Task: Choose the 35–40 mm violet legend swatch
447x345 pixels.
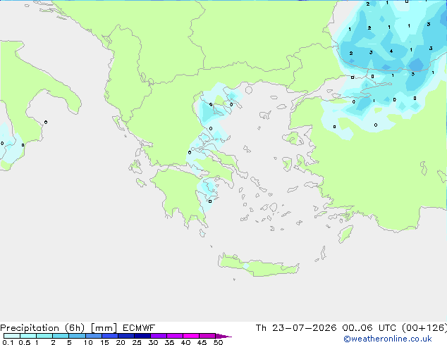Action: 174,336
